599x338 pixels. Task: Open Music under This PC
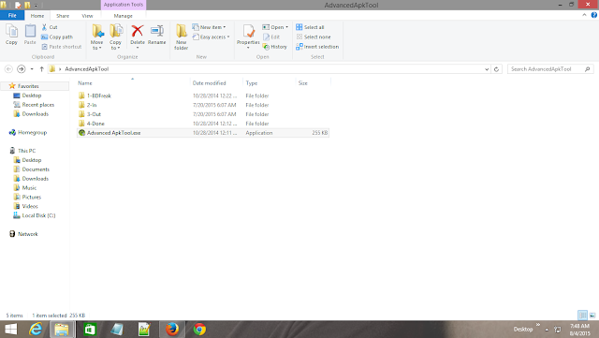[x=29, y=188]
